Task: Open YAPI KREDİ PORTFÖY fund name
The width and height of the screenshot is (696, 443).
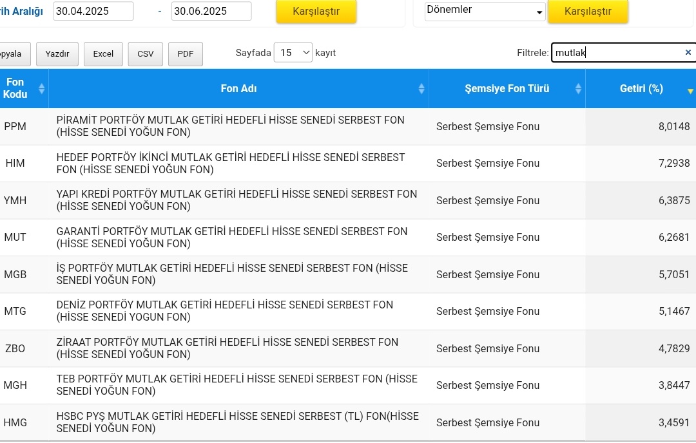Action: click(x=237, y=200)
